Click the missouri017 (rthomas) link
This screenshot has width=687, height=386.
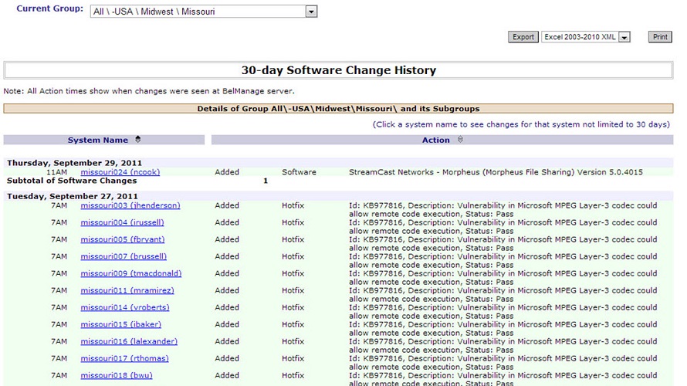click(x=124, y=359)
